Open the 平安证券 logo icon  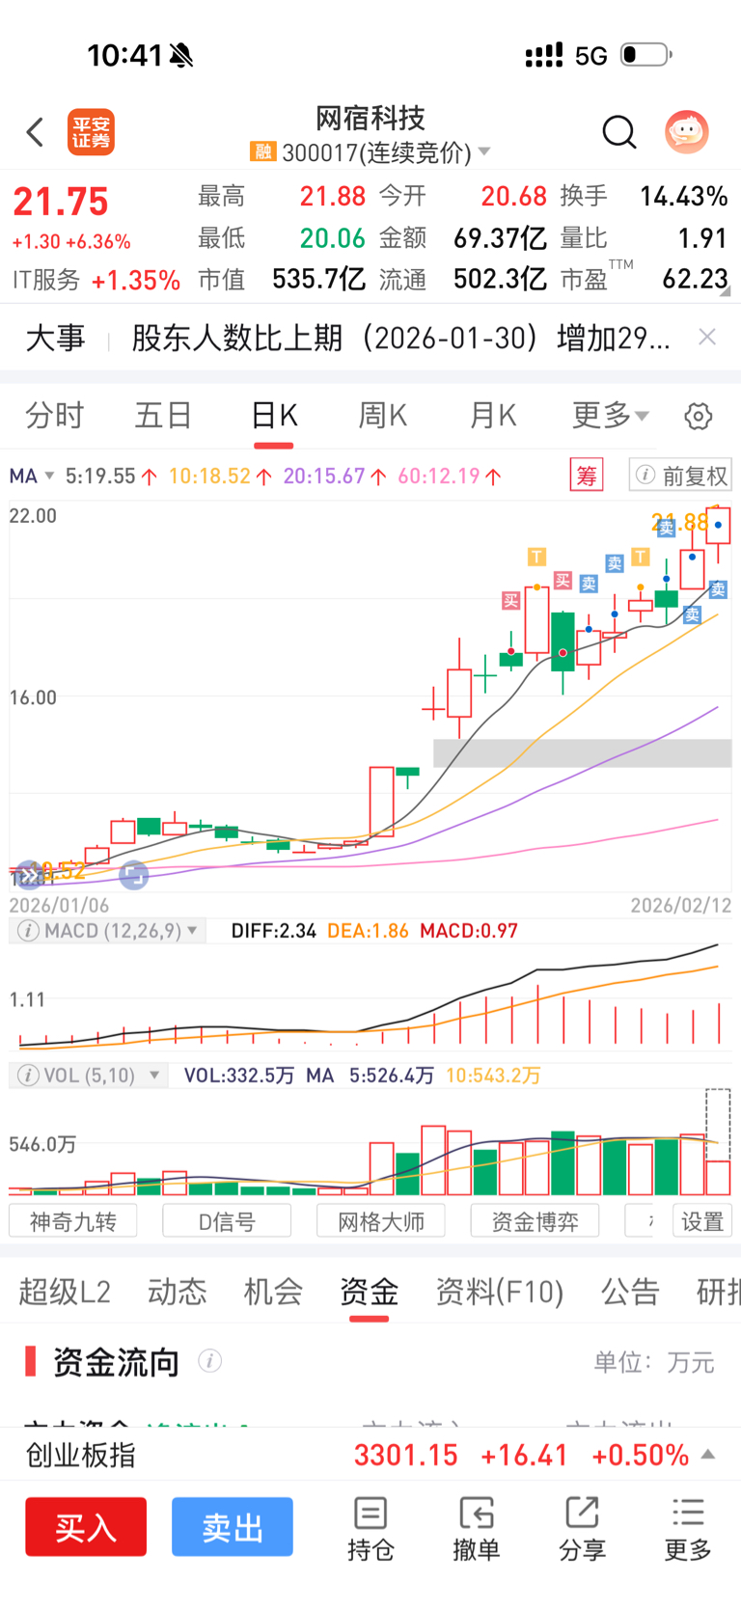tap(91, 132)
